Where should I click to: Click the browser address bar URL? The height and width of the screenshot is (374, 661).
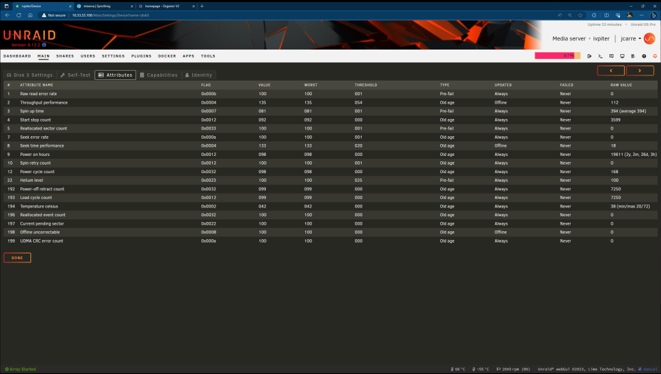pos(110,15)
